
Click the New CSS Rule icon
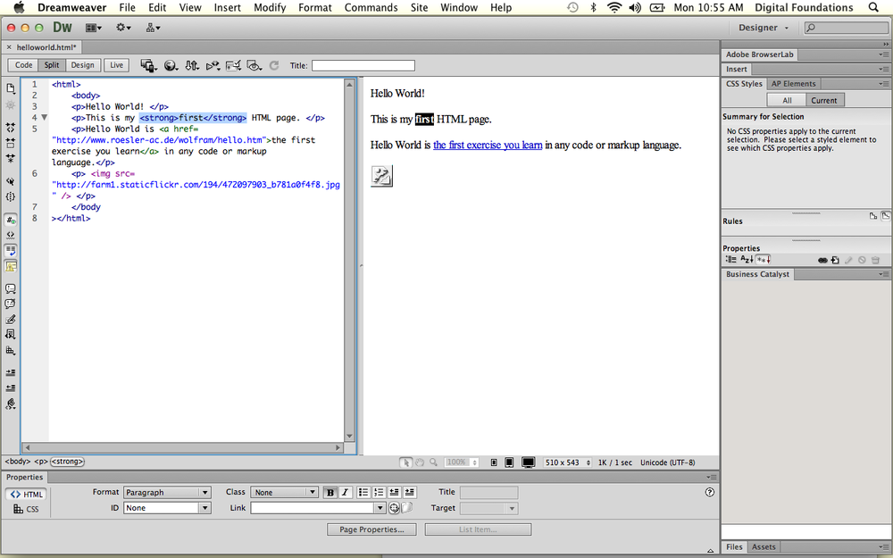click(x=835, y=260)
